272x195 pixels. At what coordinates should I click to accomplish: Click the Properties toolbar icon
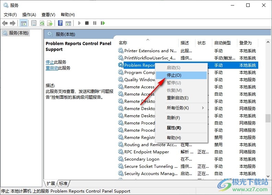pyautogui.click(x=34, y=23)
